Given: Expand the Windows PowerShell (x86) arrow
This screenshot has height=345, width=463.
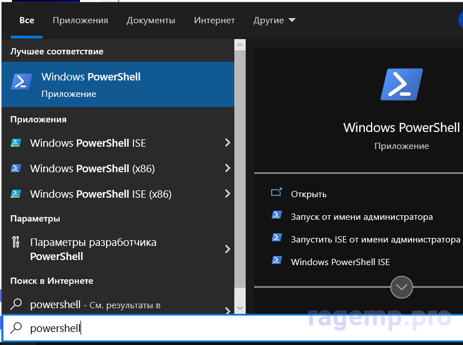Looking at the screenshot, I should pyautogui.click(x=227, y=168).
